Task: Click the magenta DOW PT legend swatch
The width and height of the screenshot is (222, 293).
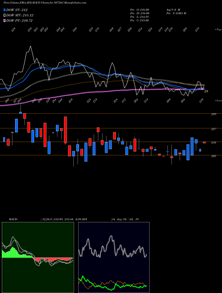Action: click(x=4, y=20)
